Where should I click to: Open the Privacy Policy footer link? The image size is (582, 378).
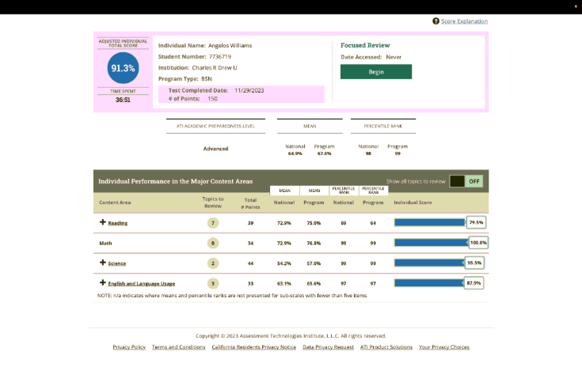point(128,347)
